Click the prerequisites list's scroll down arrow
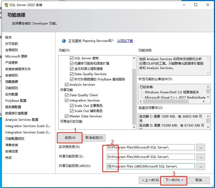Viewport: 215px width, 188px height. tap(208, 97)
